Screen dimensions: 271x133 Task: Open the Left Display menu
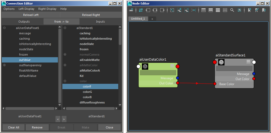(x=27, y=9)
